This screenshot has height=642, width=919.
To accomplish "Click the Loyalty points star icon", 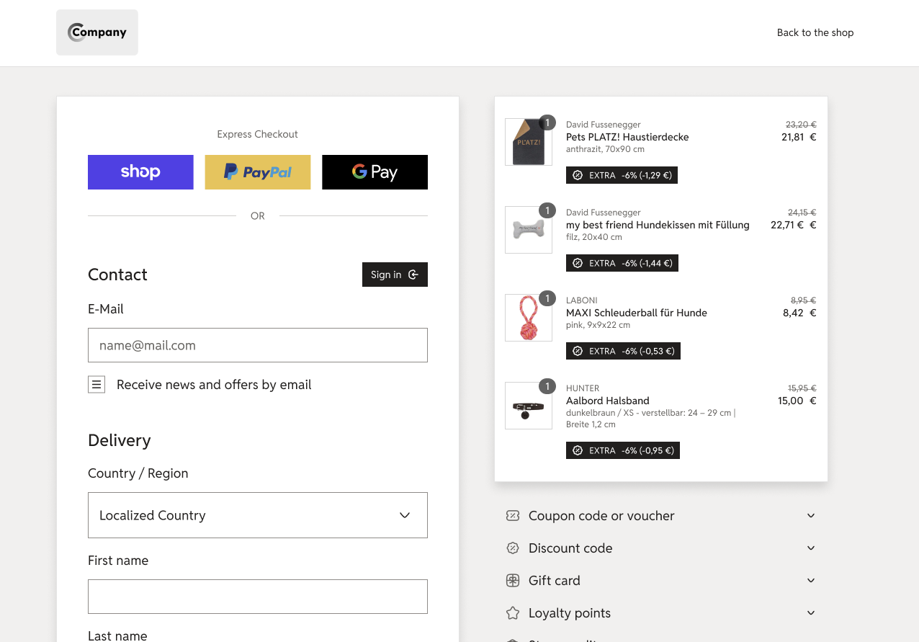I will pyautogui.click(x=513, y=613).
